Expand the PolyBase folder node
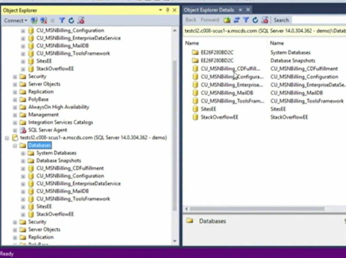 point(15,100)
